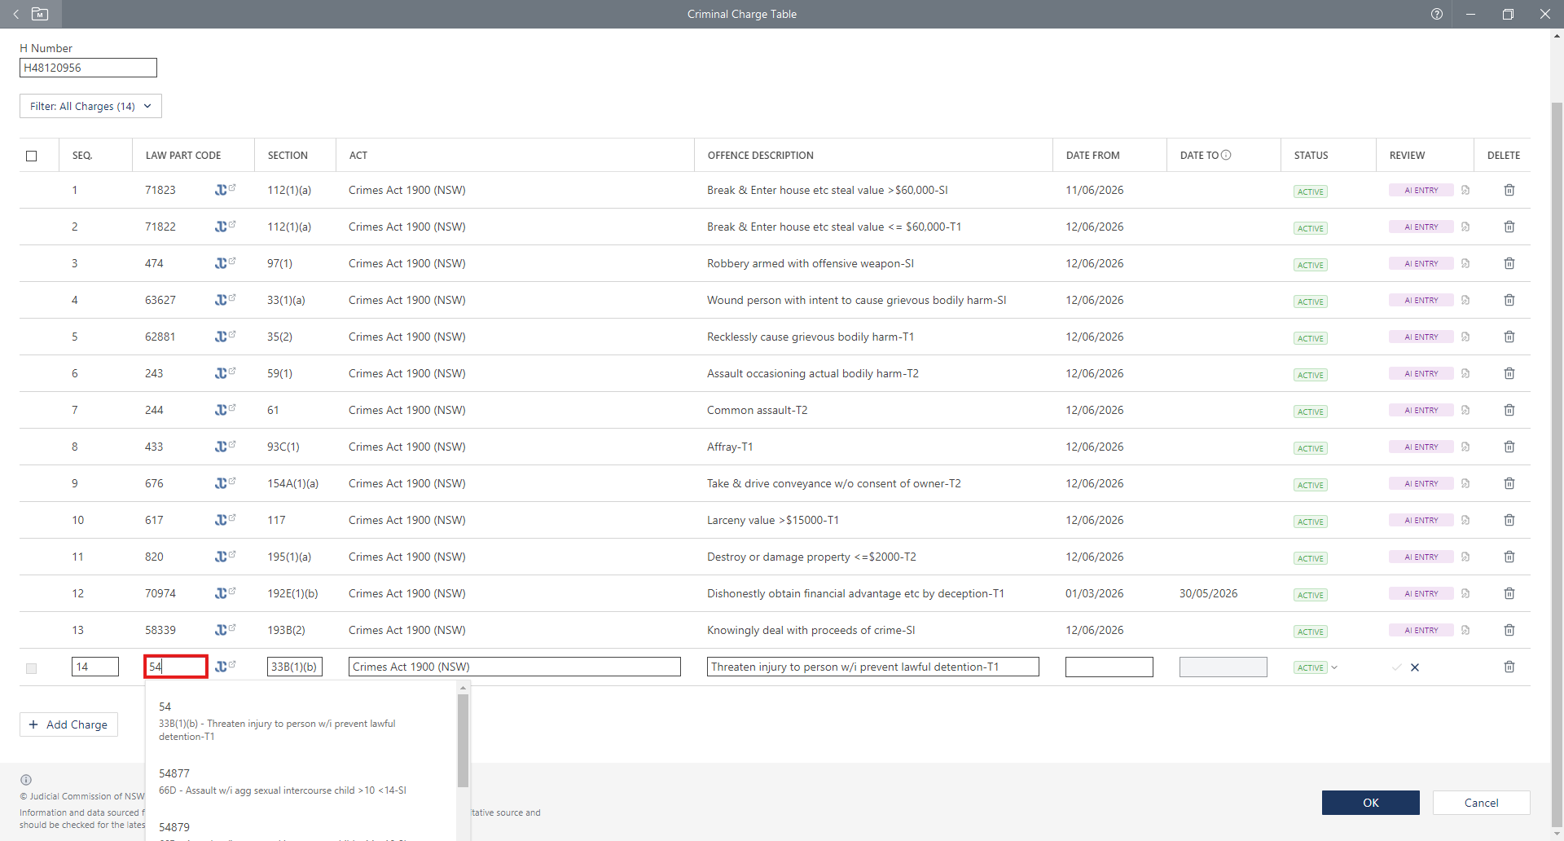Open the status dropdown on row 14

coord(1334,667)
